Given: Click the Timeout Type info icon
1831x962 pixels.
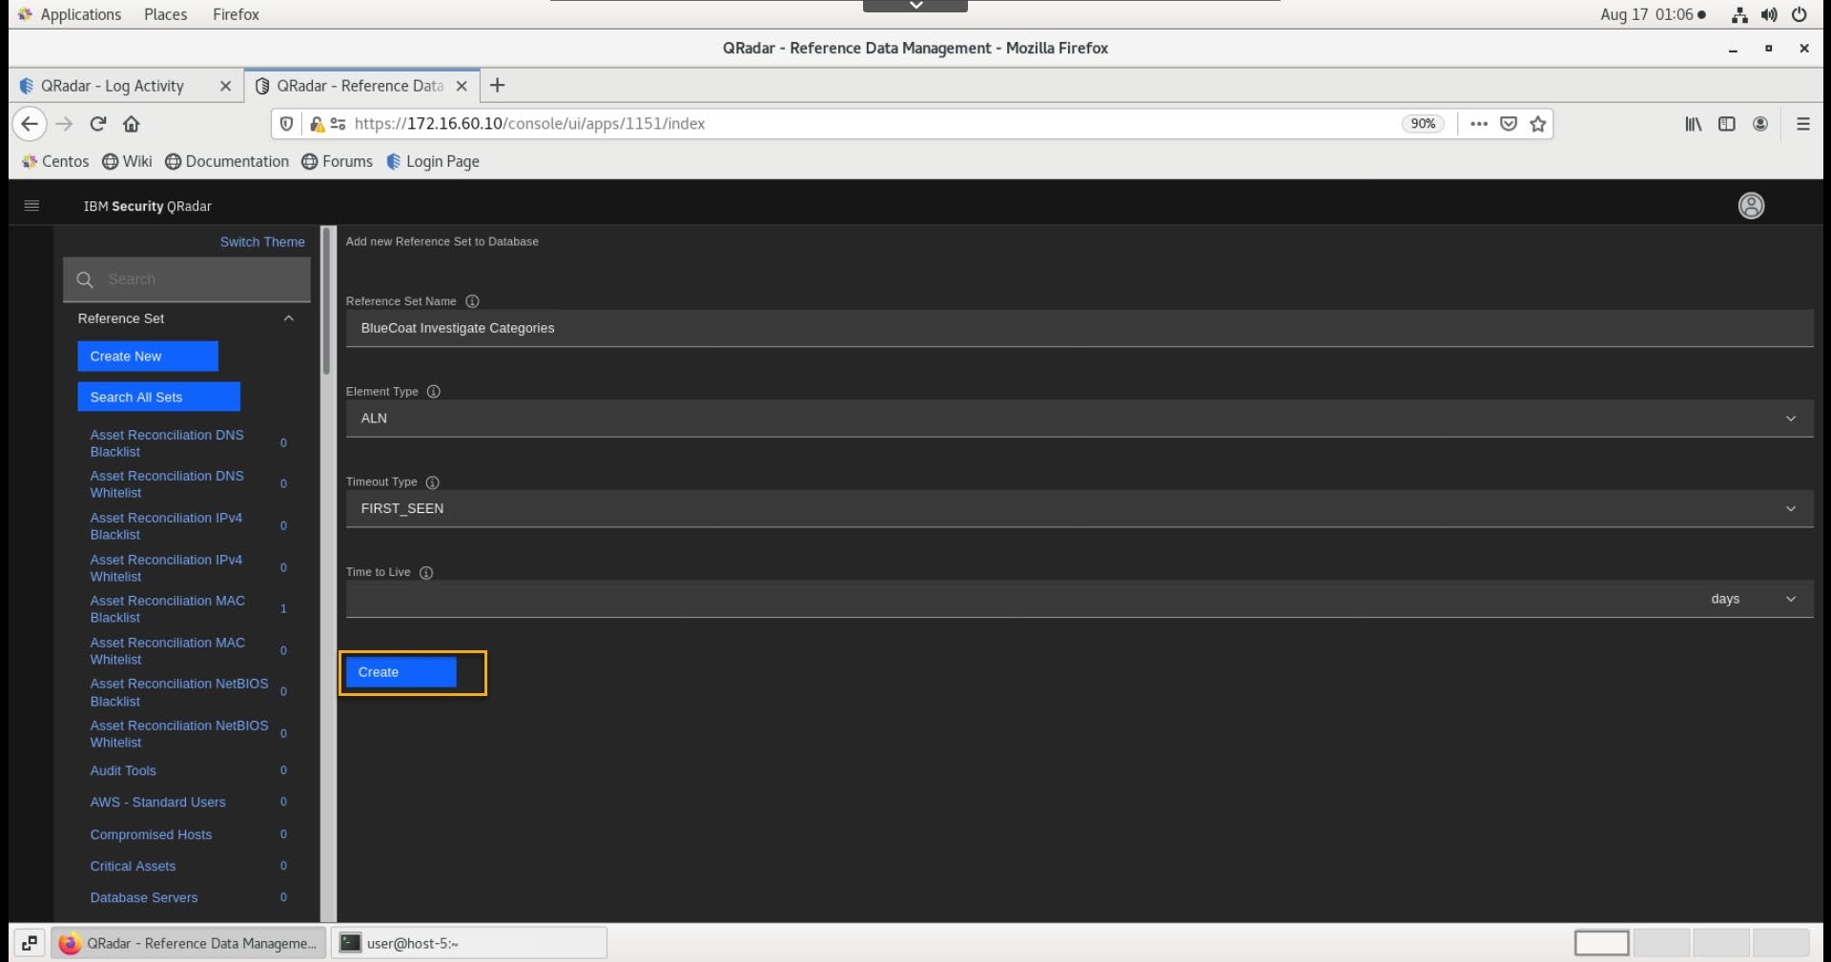Looking at the screenshot, I should (x=432, y=482).
